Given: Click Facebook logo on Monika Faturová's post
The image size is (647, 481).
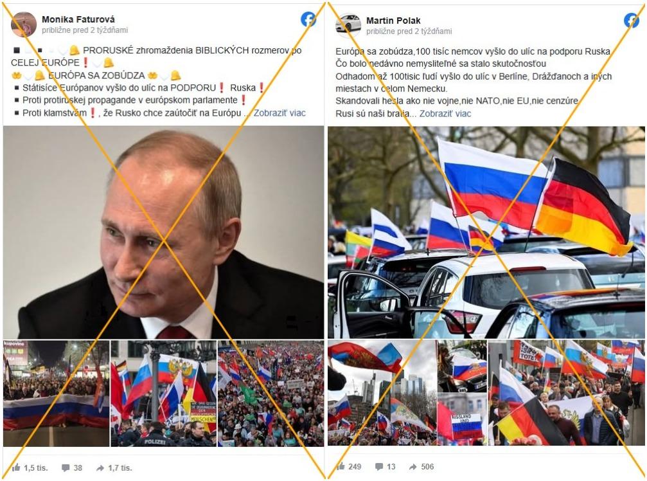Looking at the screenshot, I should point(308,19).
